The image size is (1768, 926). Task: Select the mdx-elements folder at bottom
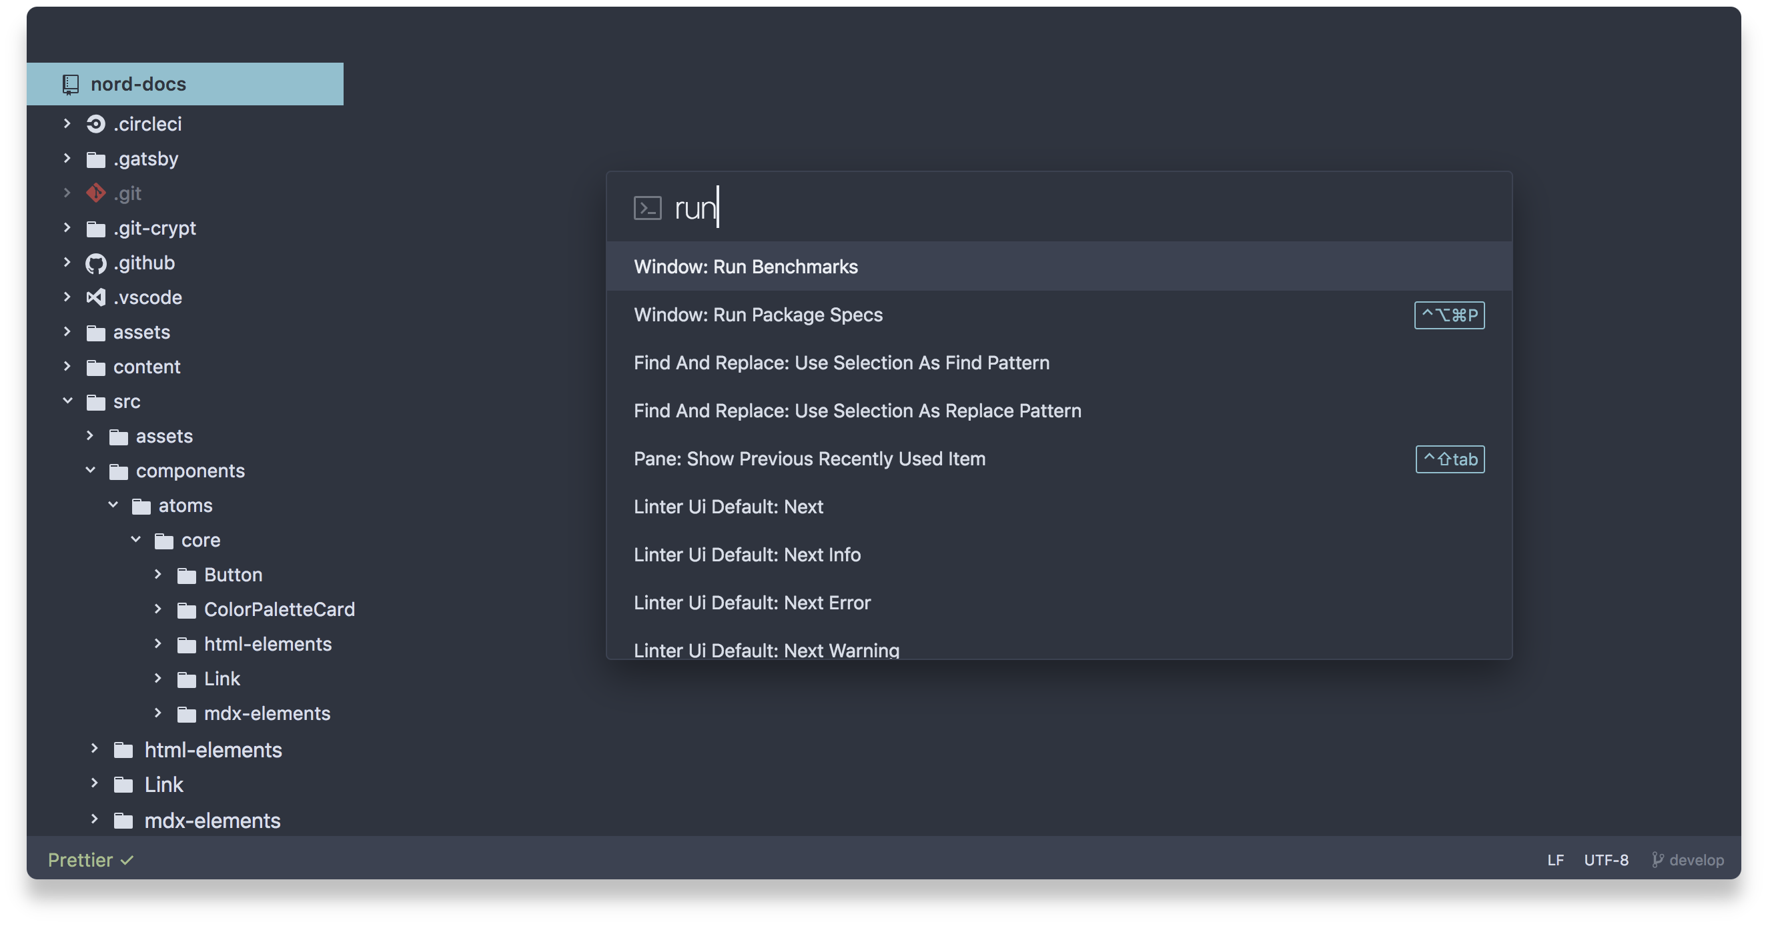tap(212, 821)
